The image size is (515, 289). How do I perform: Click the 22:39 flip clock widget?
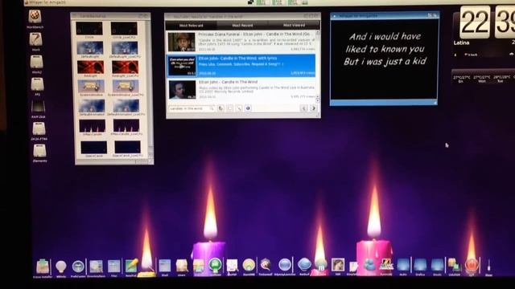(x=488, y=22)
